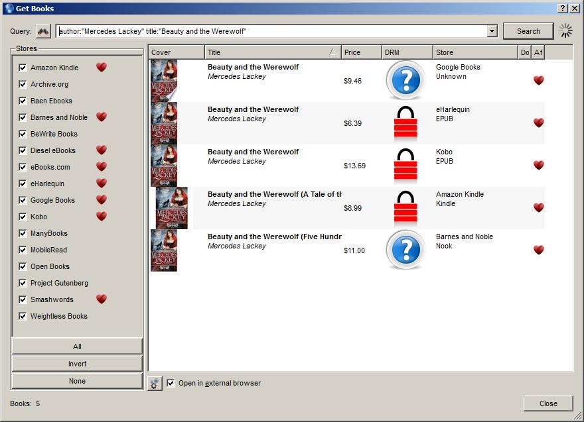Viewport: 584px width, 422px height.
Task: Click the configuration gear icon near the bottom
Action: 155,384
